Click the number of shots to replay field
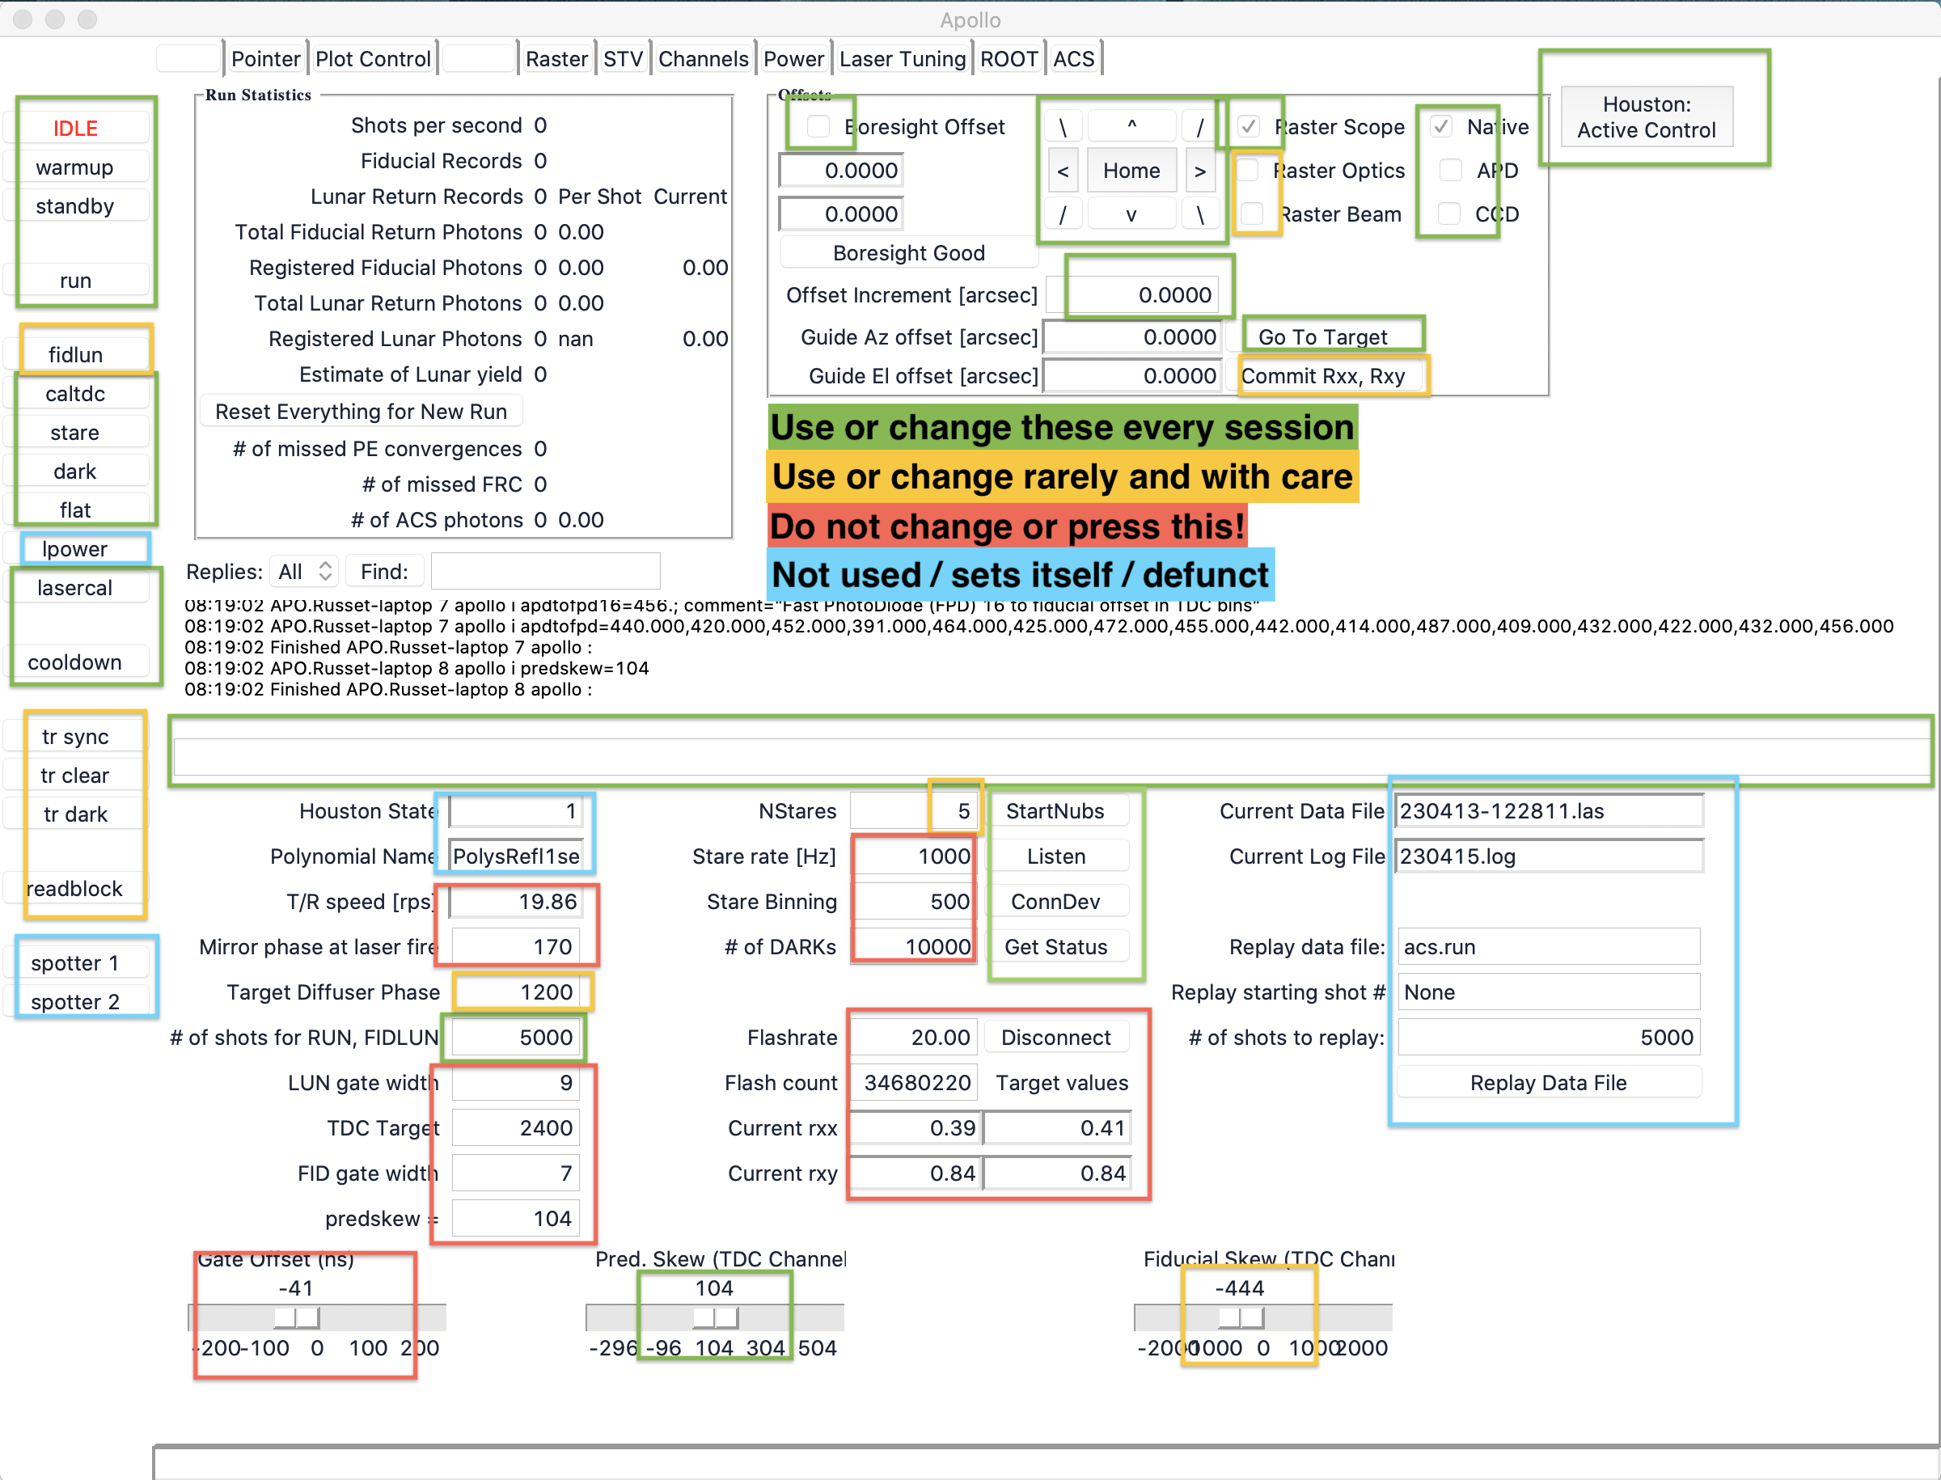Image resolution: width=1941 pixels, height=1480 pixels. tap(1548, 1037)
